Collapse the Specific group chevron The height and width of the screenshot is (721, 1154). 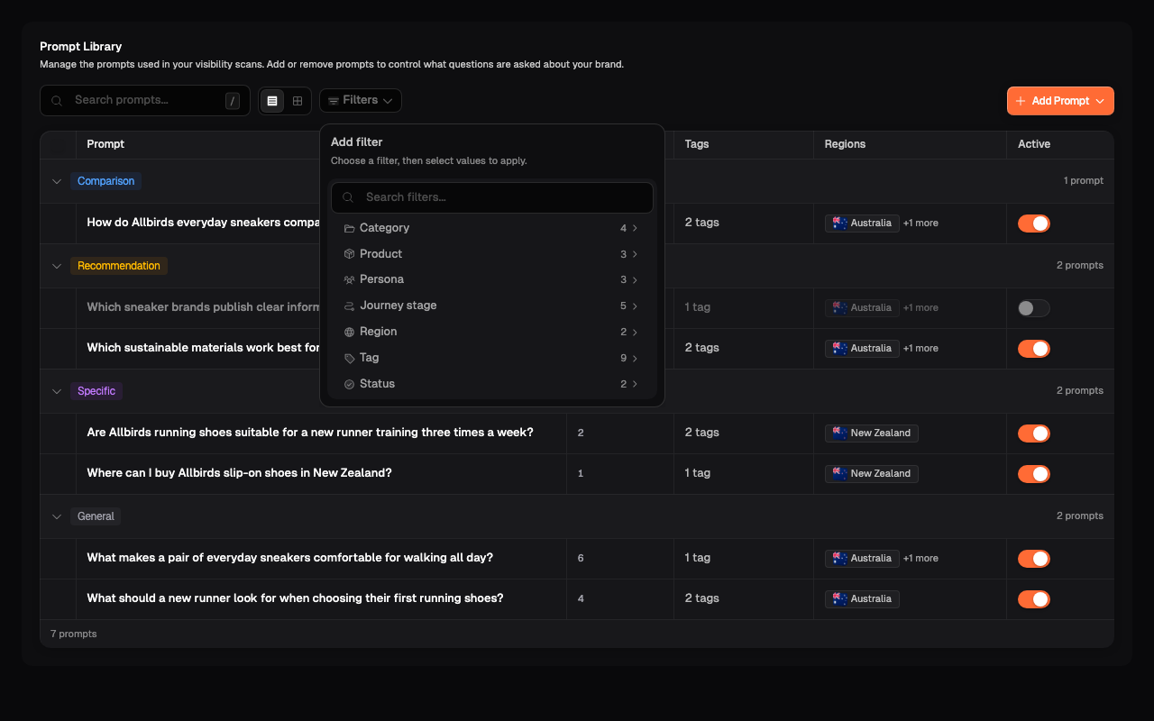point(57,391)
